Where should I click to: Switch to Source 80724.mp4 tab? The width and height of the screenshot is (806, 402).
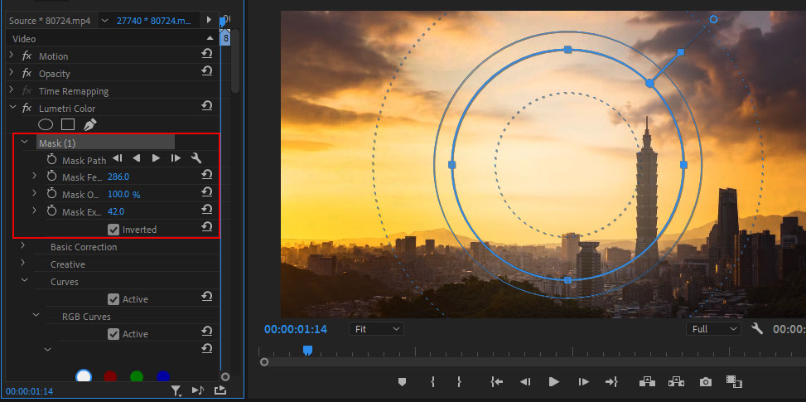click(x=50, y=21)
